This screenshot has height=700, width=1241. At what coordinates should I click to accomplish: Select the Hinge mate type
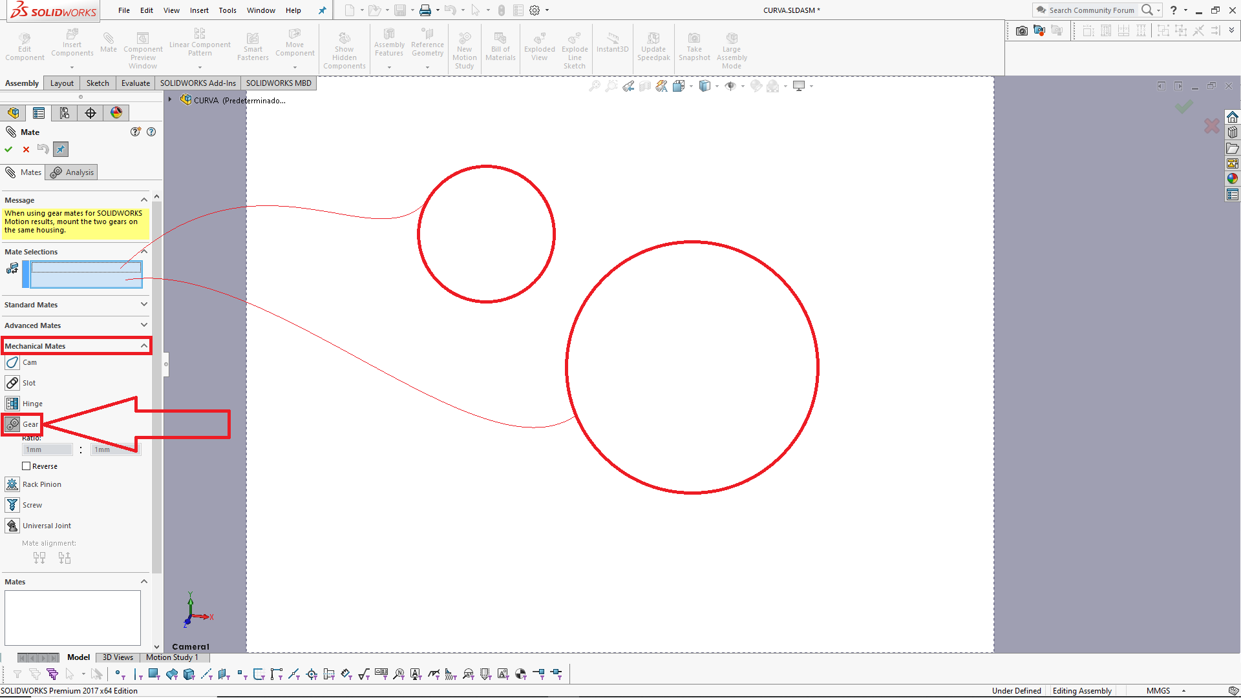pyautogui.click(x=31, y=403)
